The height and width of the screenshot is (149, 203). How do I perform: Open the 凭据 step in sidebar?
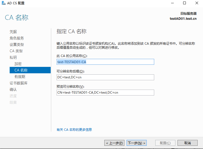point(13,32)
